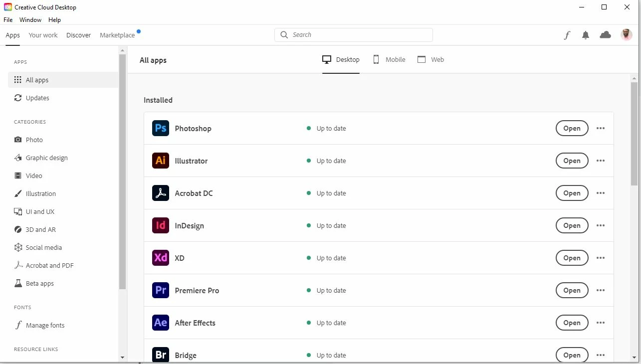Open Premiere Pro with its Open button

(572, 290)
